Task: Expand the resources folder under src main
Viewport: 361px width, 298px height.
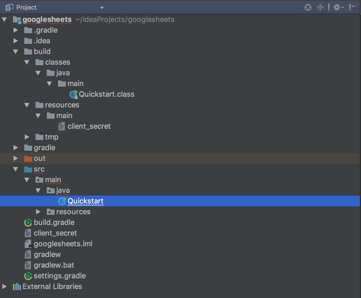Action: click(x=38, y=212)
